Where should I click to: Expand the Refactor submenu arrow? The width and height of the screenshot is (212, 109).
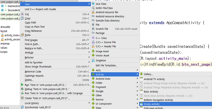click(89, 57)
